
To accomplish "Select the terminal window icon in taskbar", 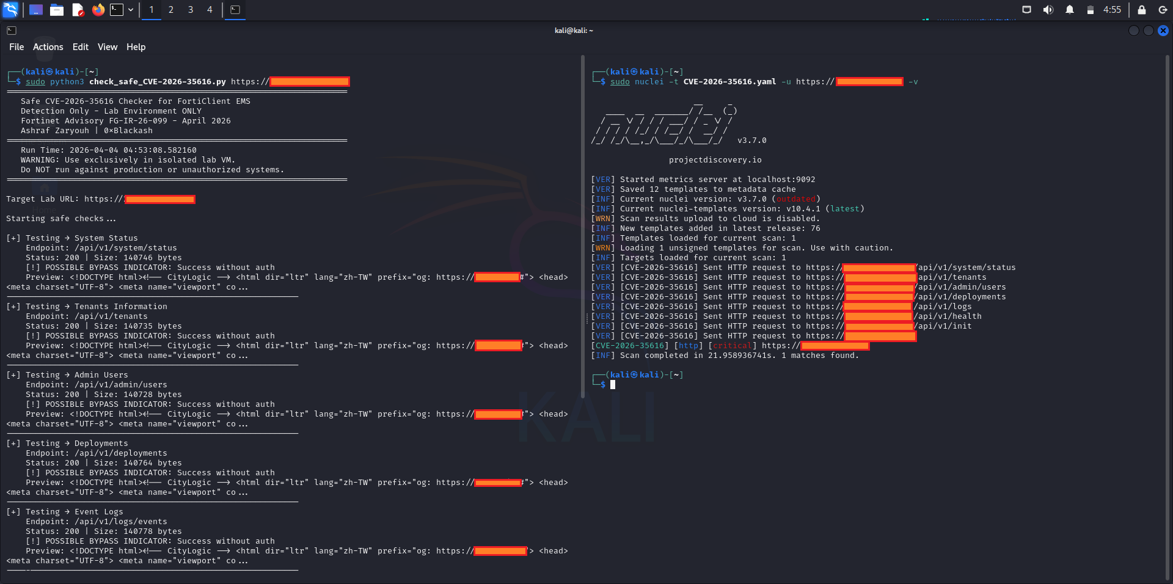I will pos(235,10).
